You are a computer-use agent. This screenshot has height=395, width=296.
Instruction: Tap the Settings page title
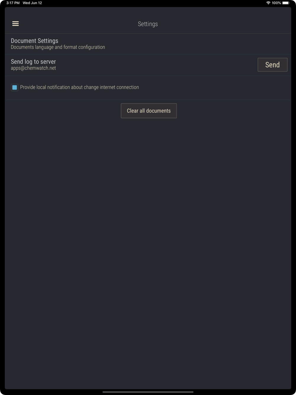[x=148, y=24]
